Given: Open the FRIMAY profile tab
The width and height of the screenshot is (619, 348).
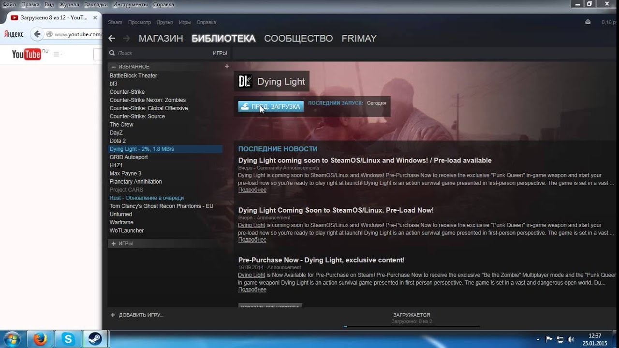Looking at the screenshot, I should pyautogui.click(x=359, y=38).
